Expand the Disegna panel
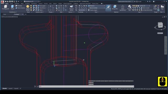 click(x=51, y=12)
